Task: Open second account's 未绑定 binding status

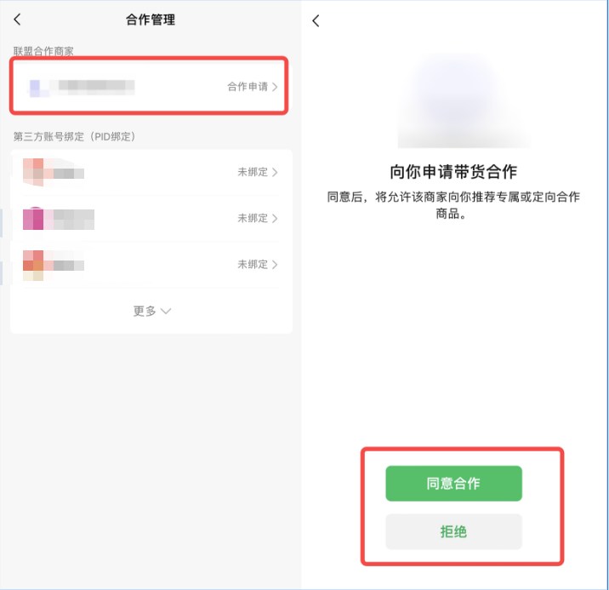Action: [x=258, y=218]
